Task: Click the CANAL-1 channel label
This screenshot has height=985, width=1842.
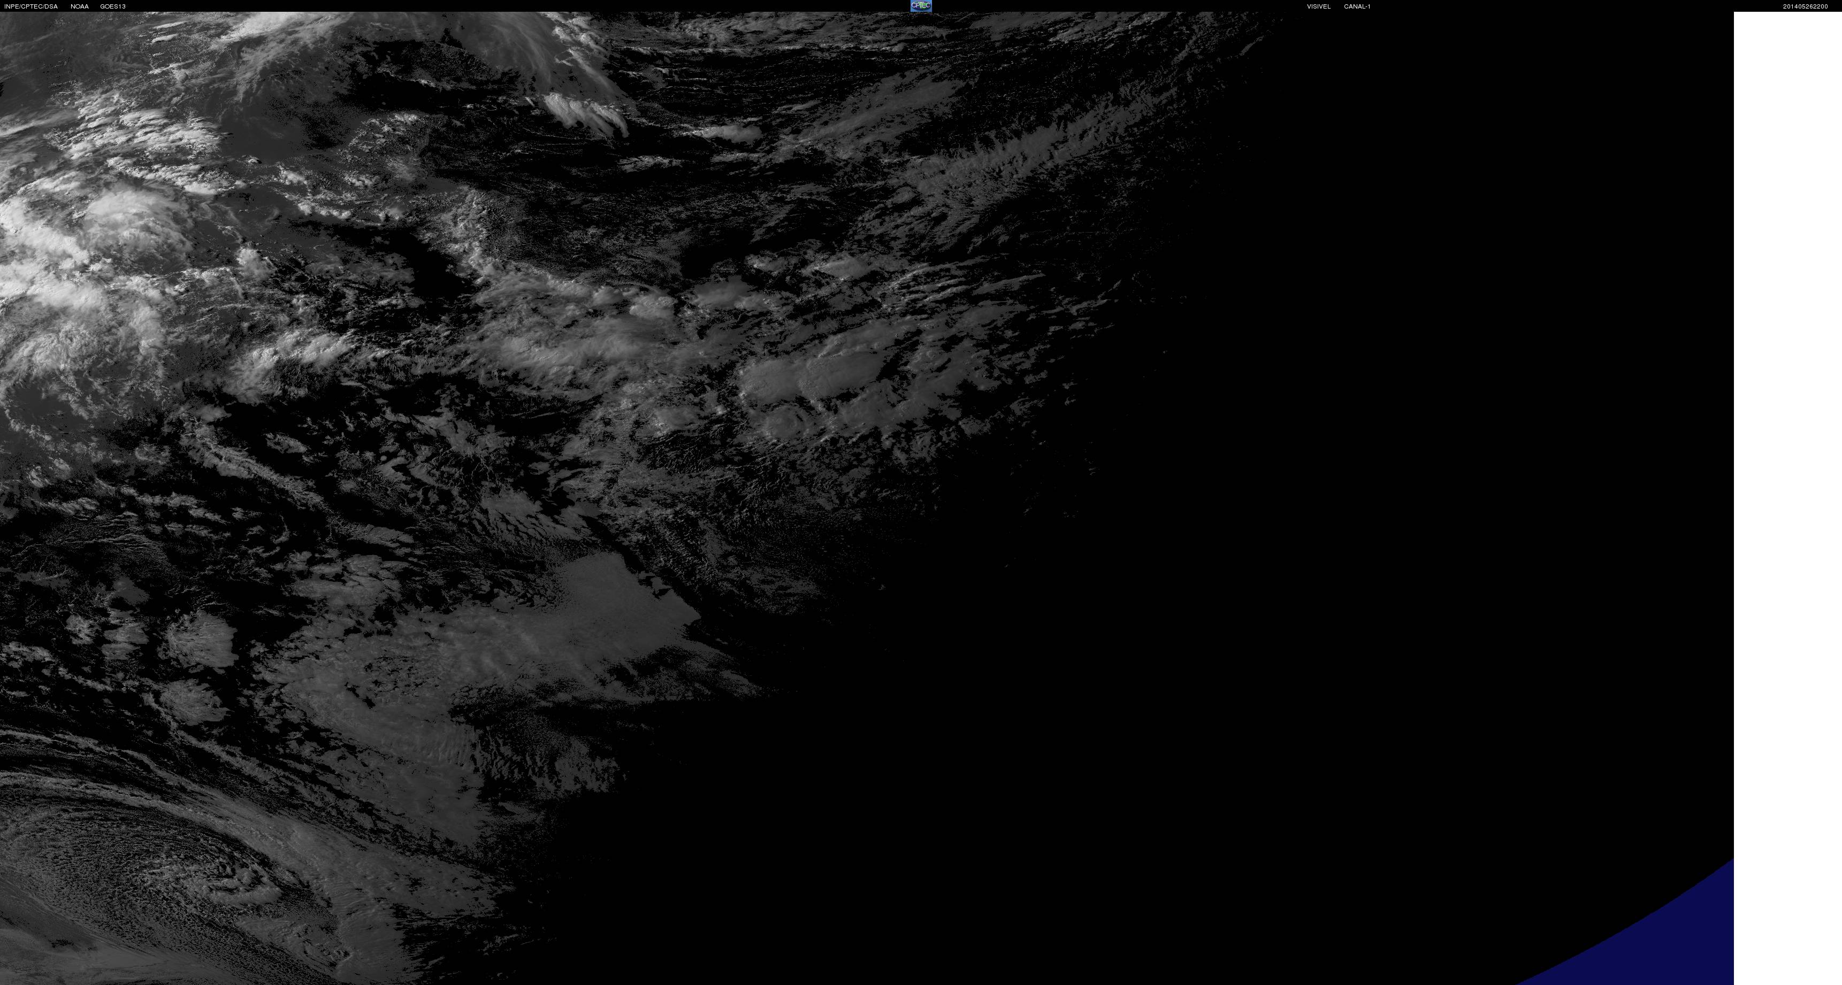Action: pyautogui.click(x=1357, y=6)
